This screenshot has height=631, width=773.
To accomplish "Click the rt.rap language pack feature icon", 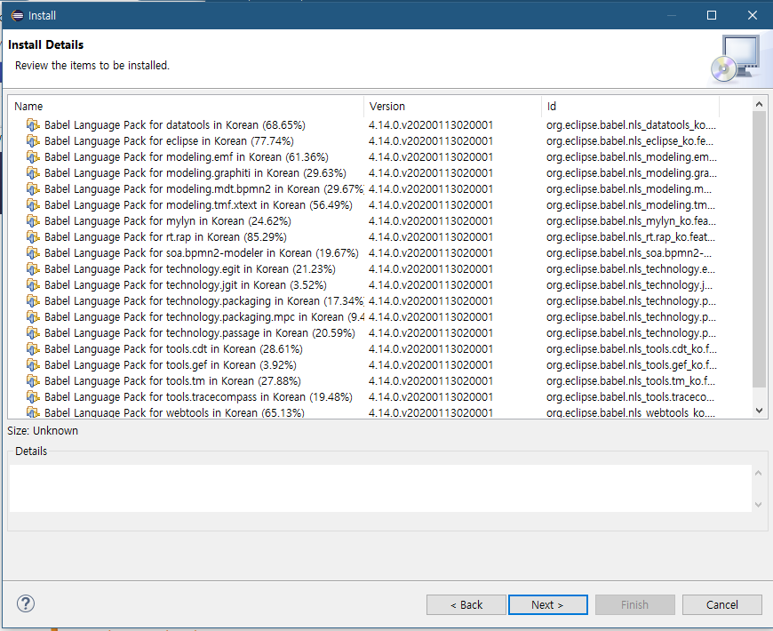I will [33, 237].
